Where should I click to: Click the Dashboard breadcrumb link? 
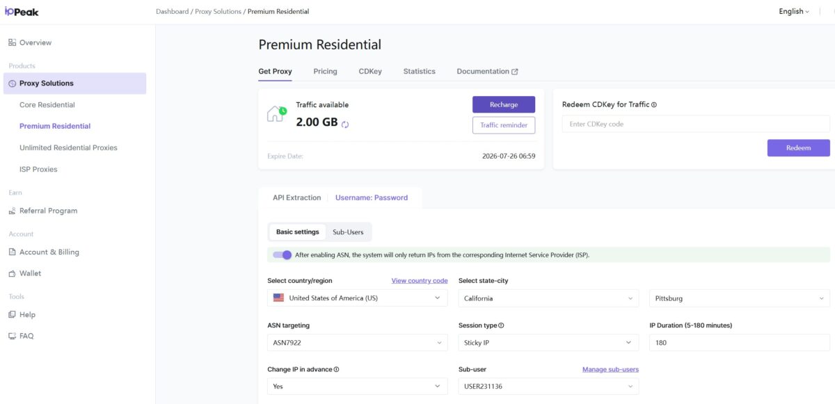point(172,12)
